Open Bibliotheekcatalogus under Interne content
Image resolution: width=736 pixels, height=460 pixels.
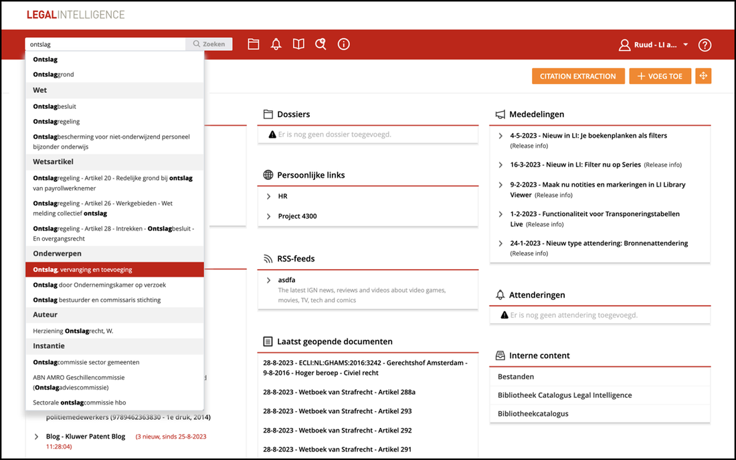(x=533, y=414)
